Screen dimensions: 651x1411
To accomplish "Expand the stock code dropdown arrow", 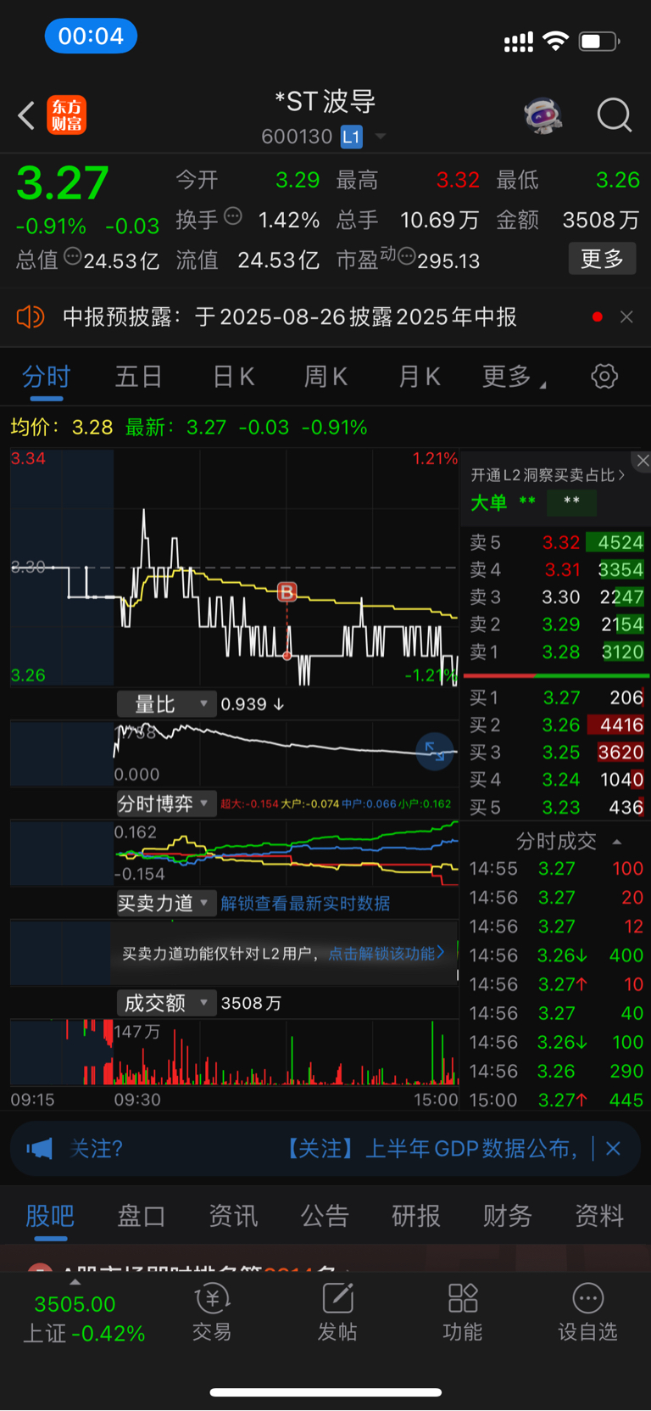I will [x=381, y=137].
